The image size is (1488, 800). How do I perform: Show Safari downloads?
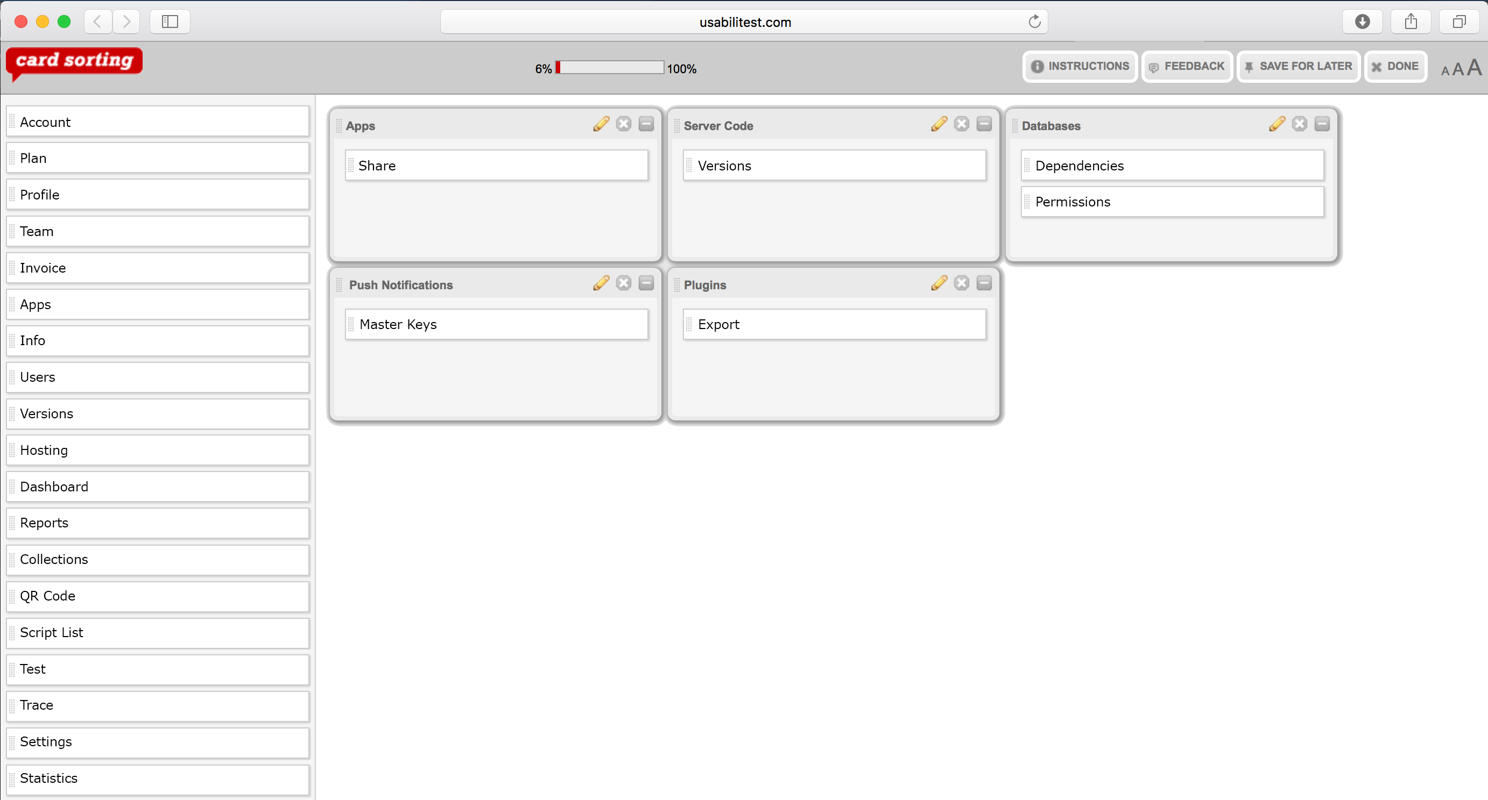click(x=1362, y=22)
